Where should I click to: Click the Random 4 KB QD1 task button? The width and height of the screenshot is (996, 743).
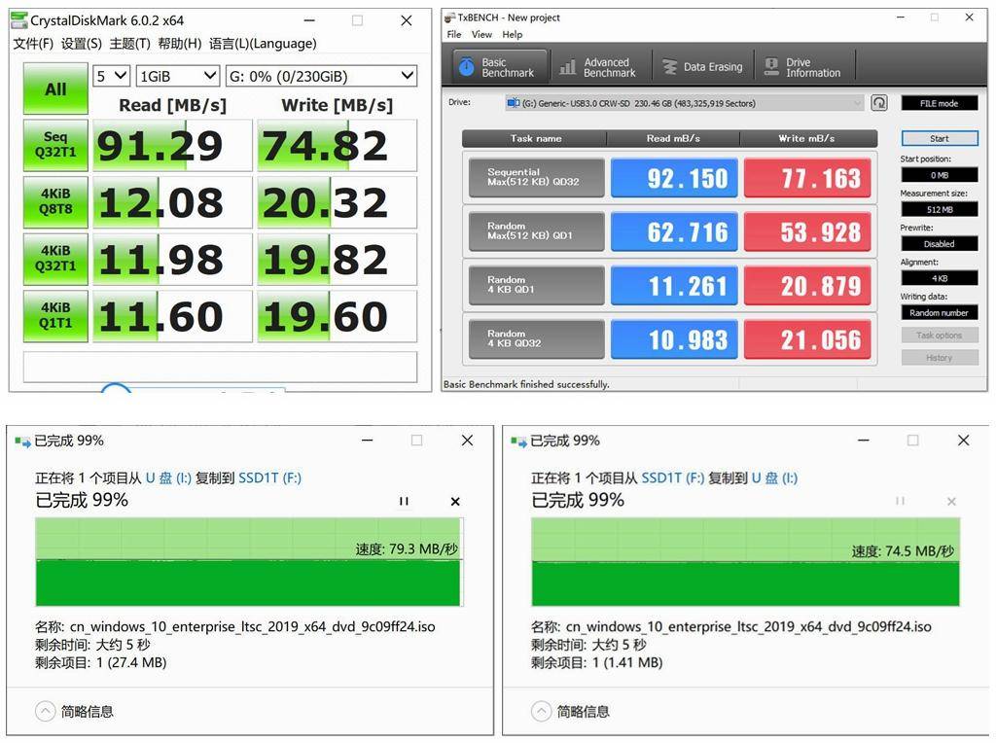pos(537,285)
